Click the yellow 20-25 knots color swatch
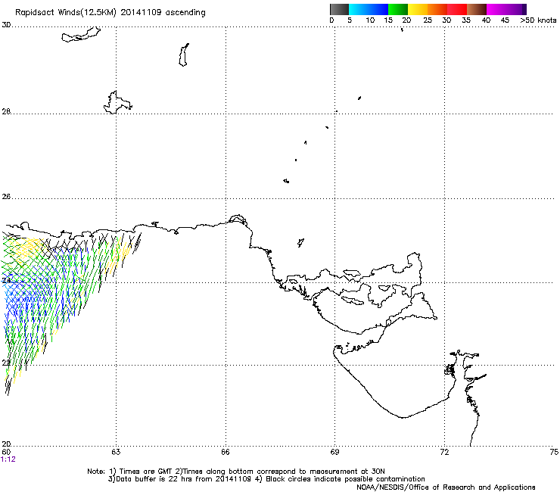The width and height of the screenshot is (560, 492). pos(418,9)
